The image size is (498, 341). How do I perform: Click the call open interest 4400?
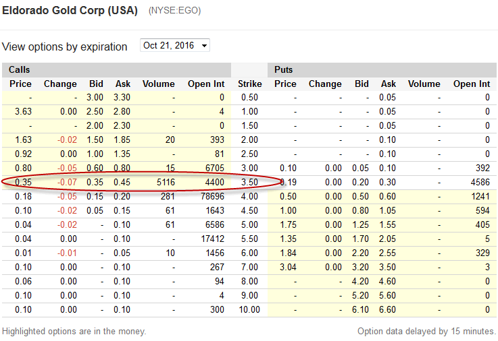215,183
